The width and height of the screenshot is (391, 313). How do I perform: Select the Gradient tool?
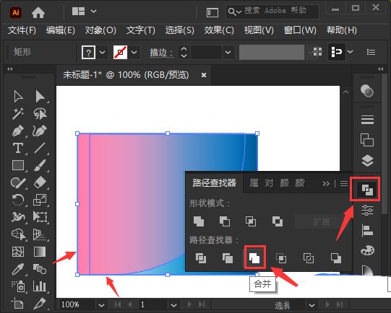pos(40,252)
